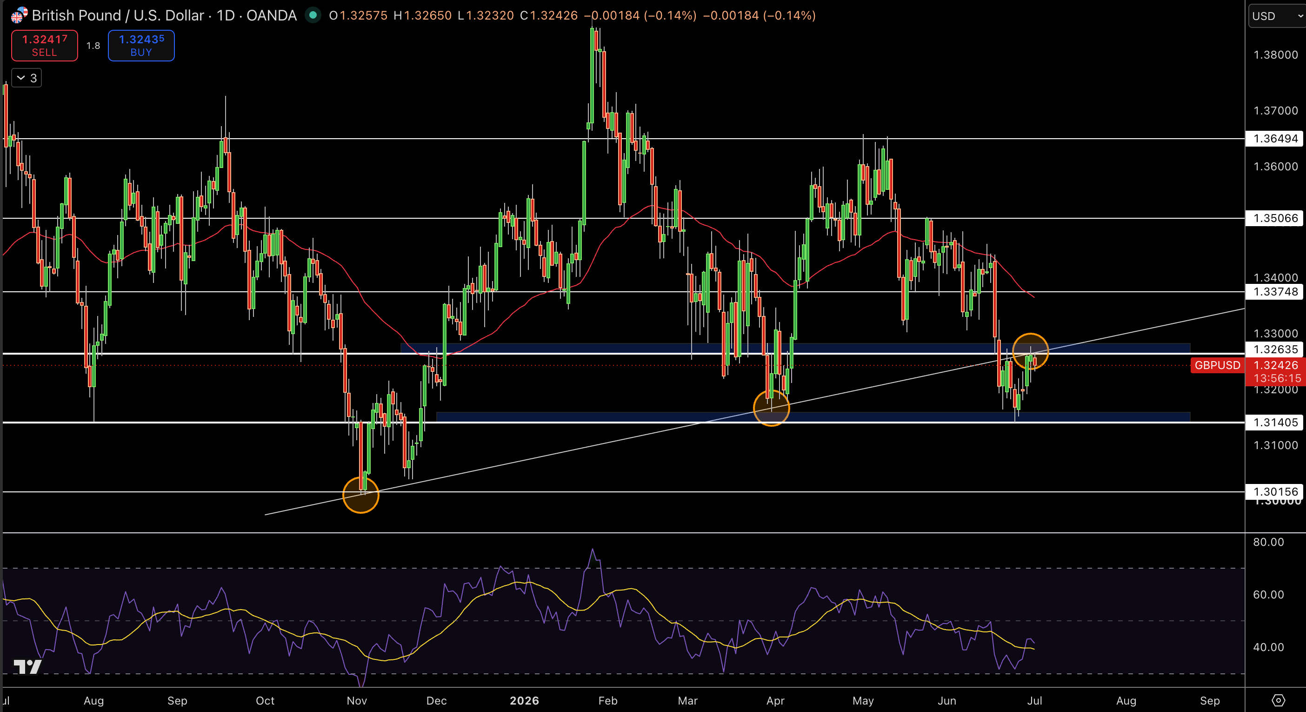Image resolution: width=1306 pixels, height=712 pixels.
Task: Click the Feb label on time axis
Action: 607,701
